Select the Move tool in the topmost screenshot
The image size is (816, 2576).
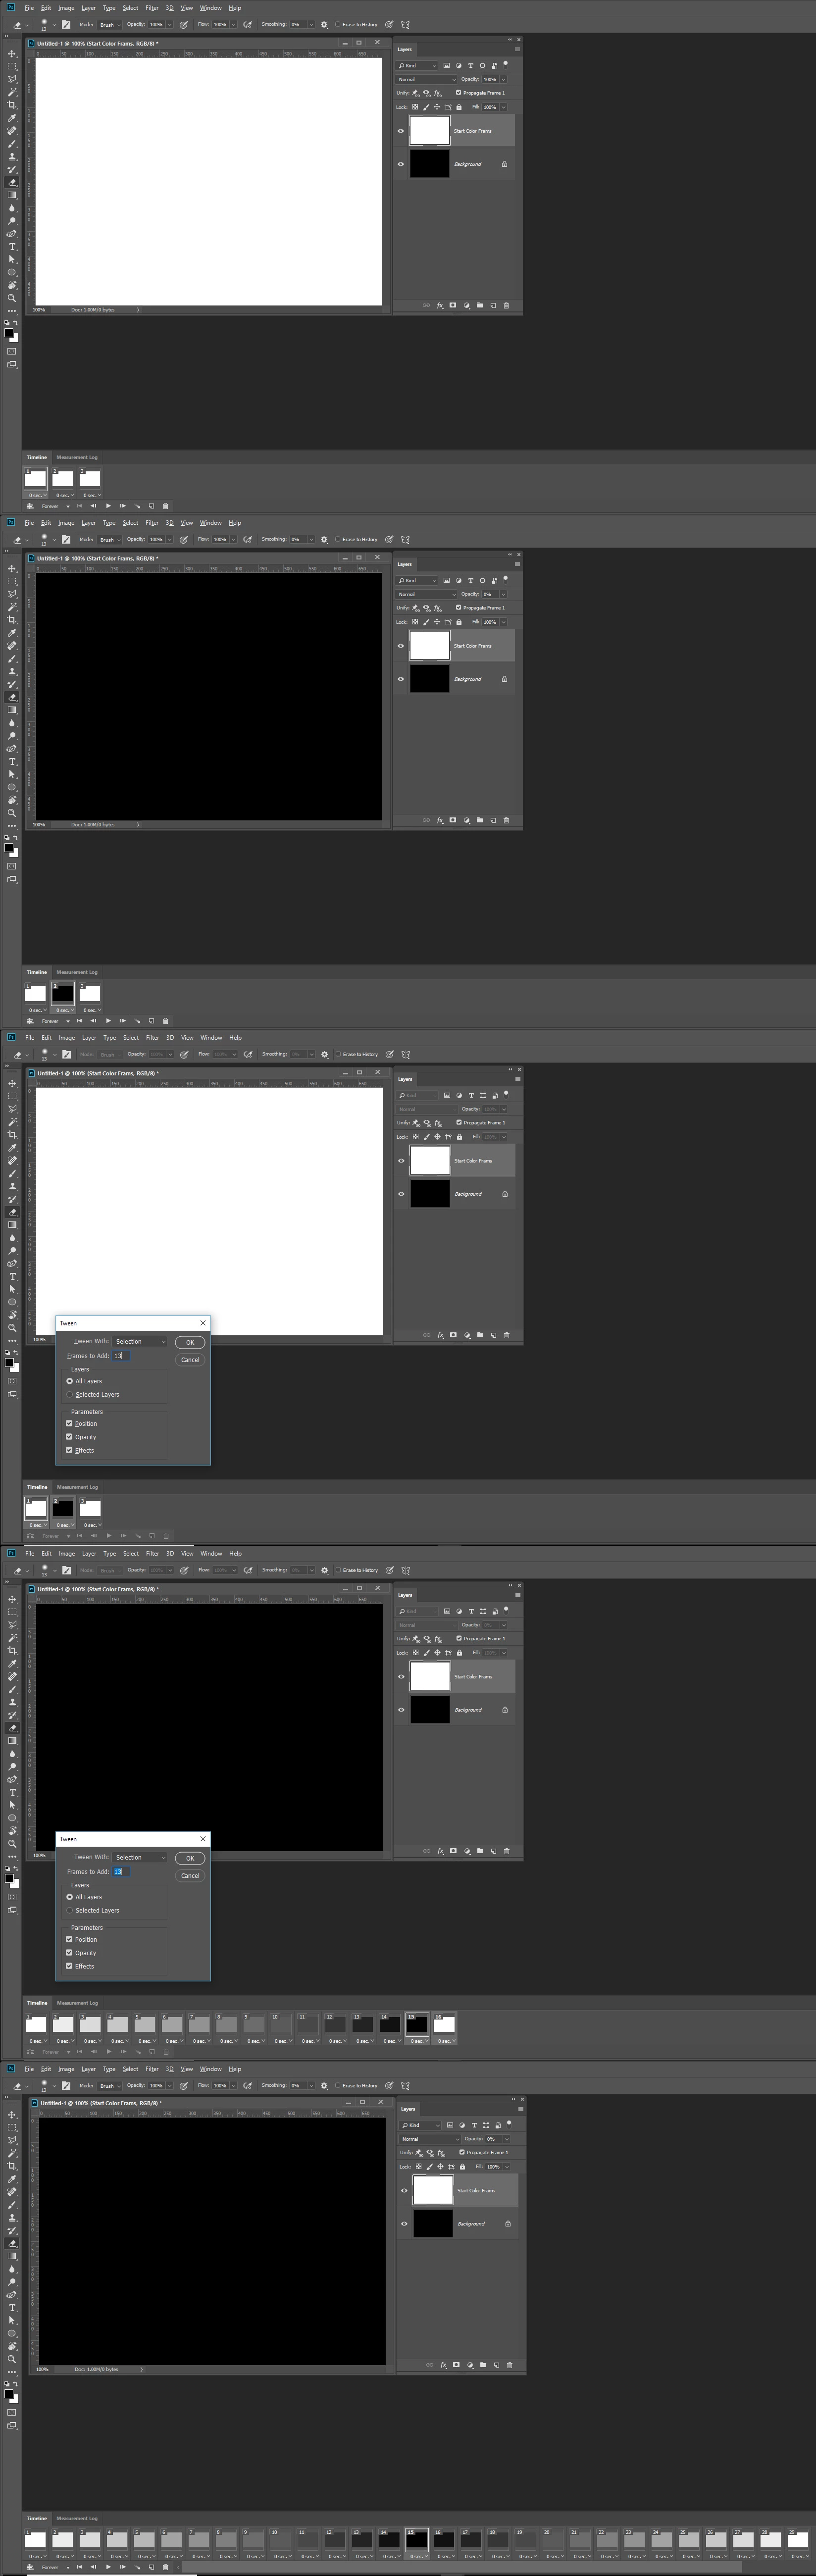click(12, 54)
